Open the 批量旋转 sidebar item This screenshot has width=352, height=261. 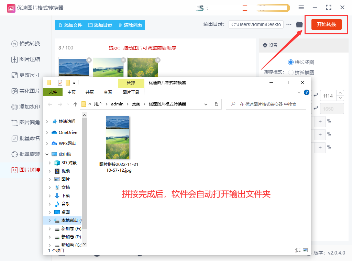pyautogui.click(x=25, y=154)
